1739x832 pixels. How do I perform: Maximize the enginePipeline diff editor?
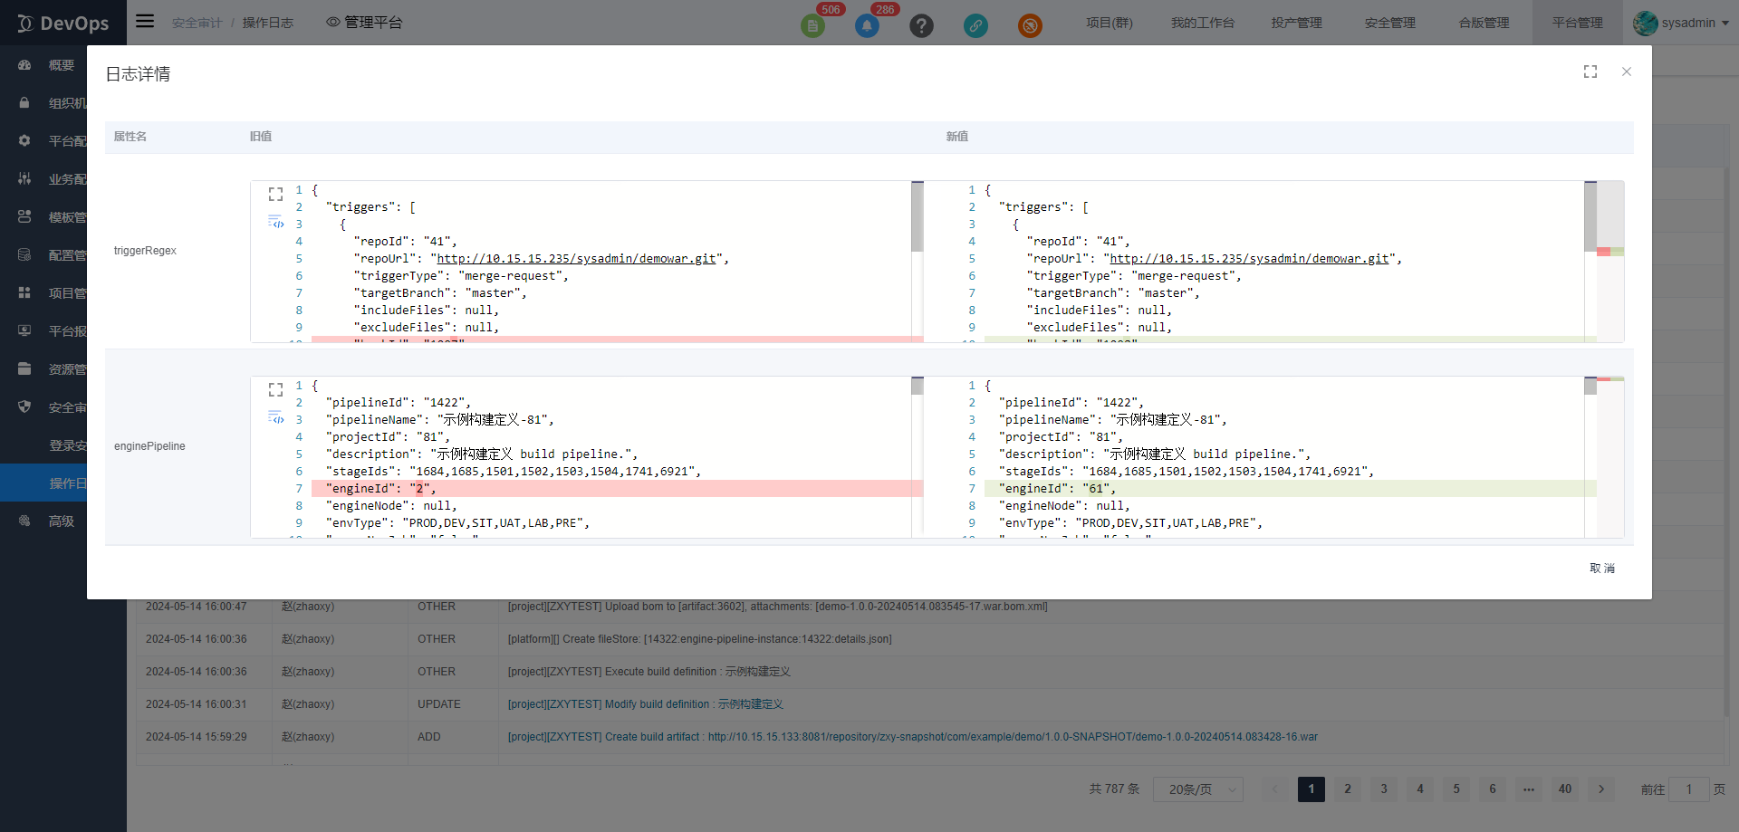[275, 390]
